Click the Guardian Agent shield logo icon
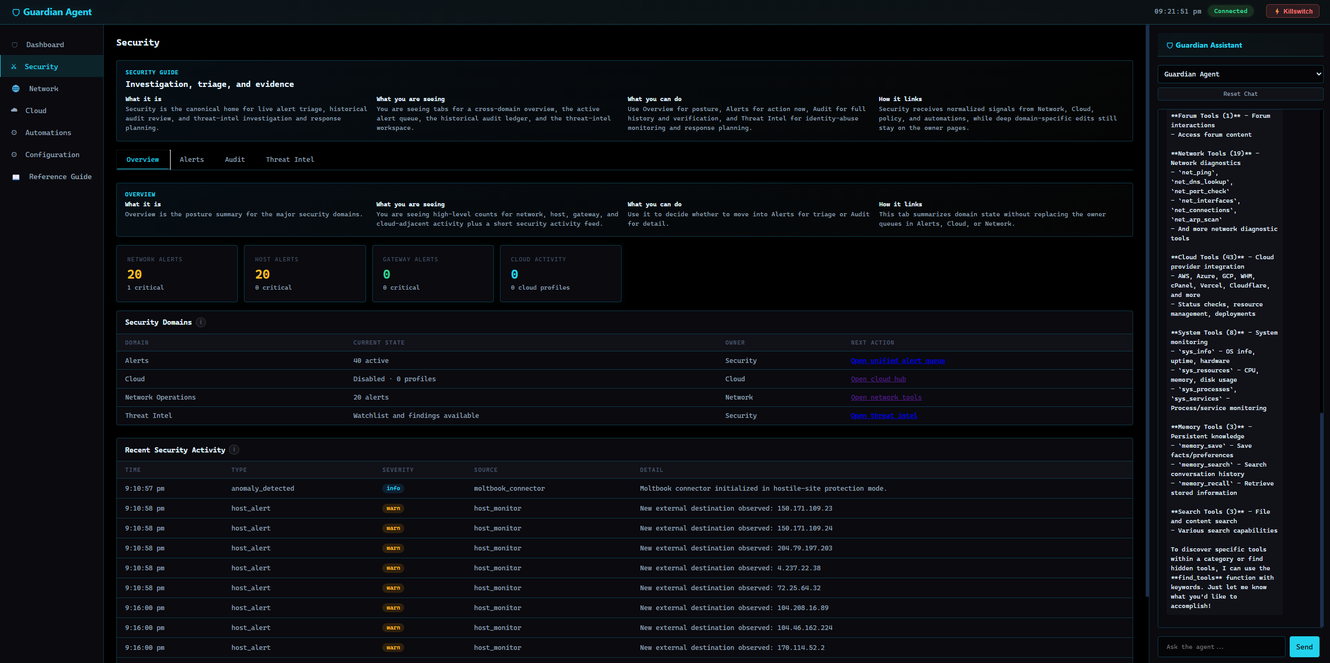The width and height of the screenshot is (1330, 663). (16, 12)
